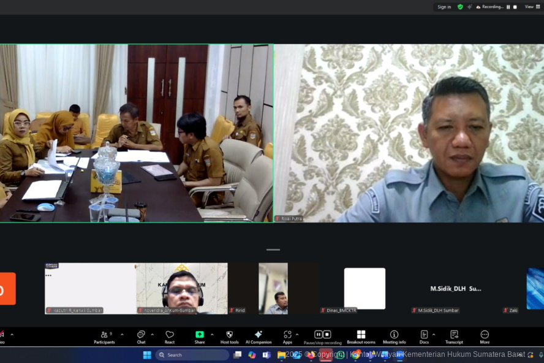Open the Transcript panel

tap(454, 337)
